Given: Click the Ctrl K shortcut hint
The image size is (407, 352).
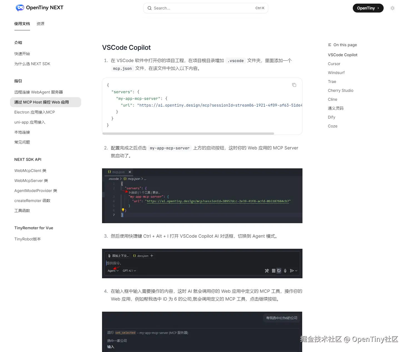Looking at the screenshot, I should (x=260, y=8).
